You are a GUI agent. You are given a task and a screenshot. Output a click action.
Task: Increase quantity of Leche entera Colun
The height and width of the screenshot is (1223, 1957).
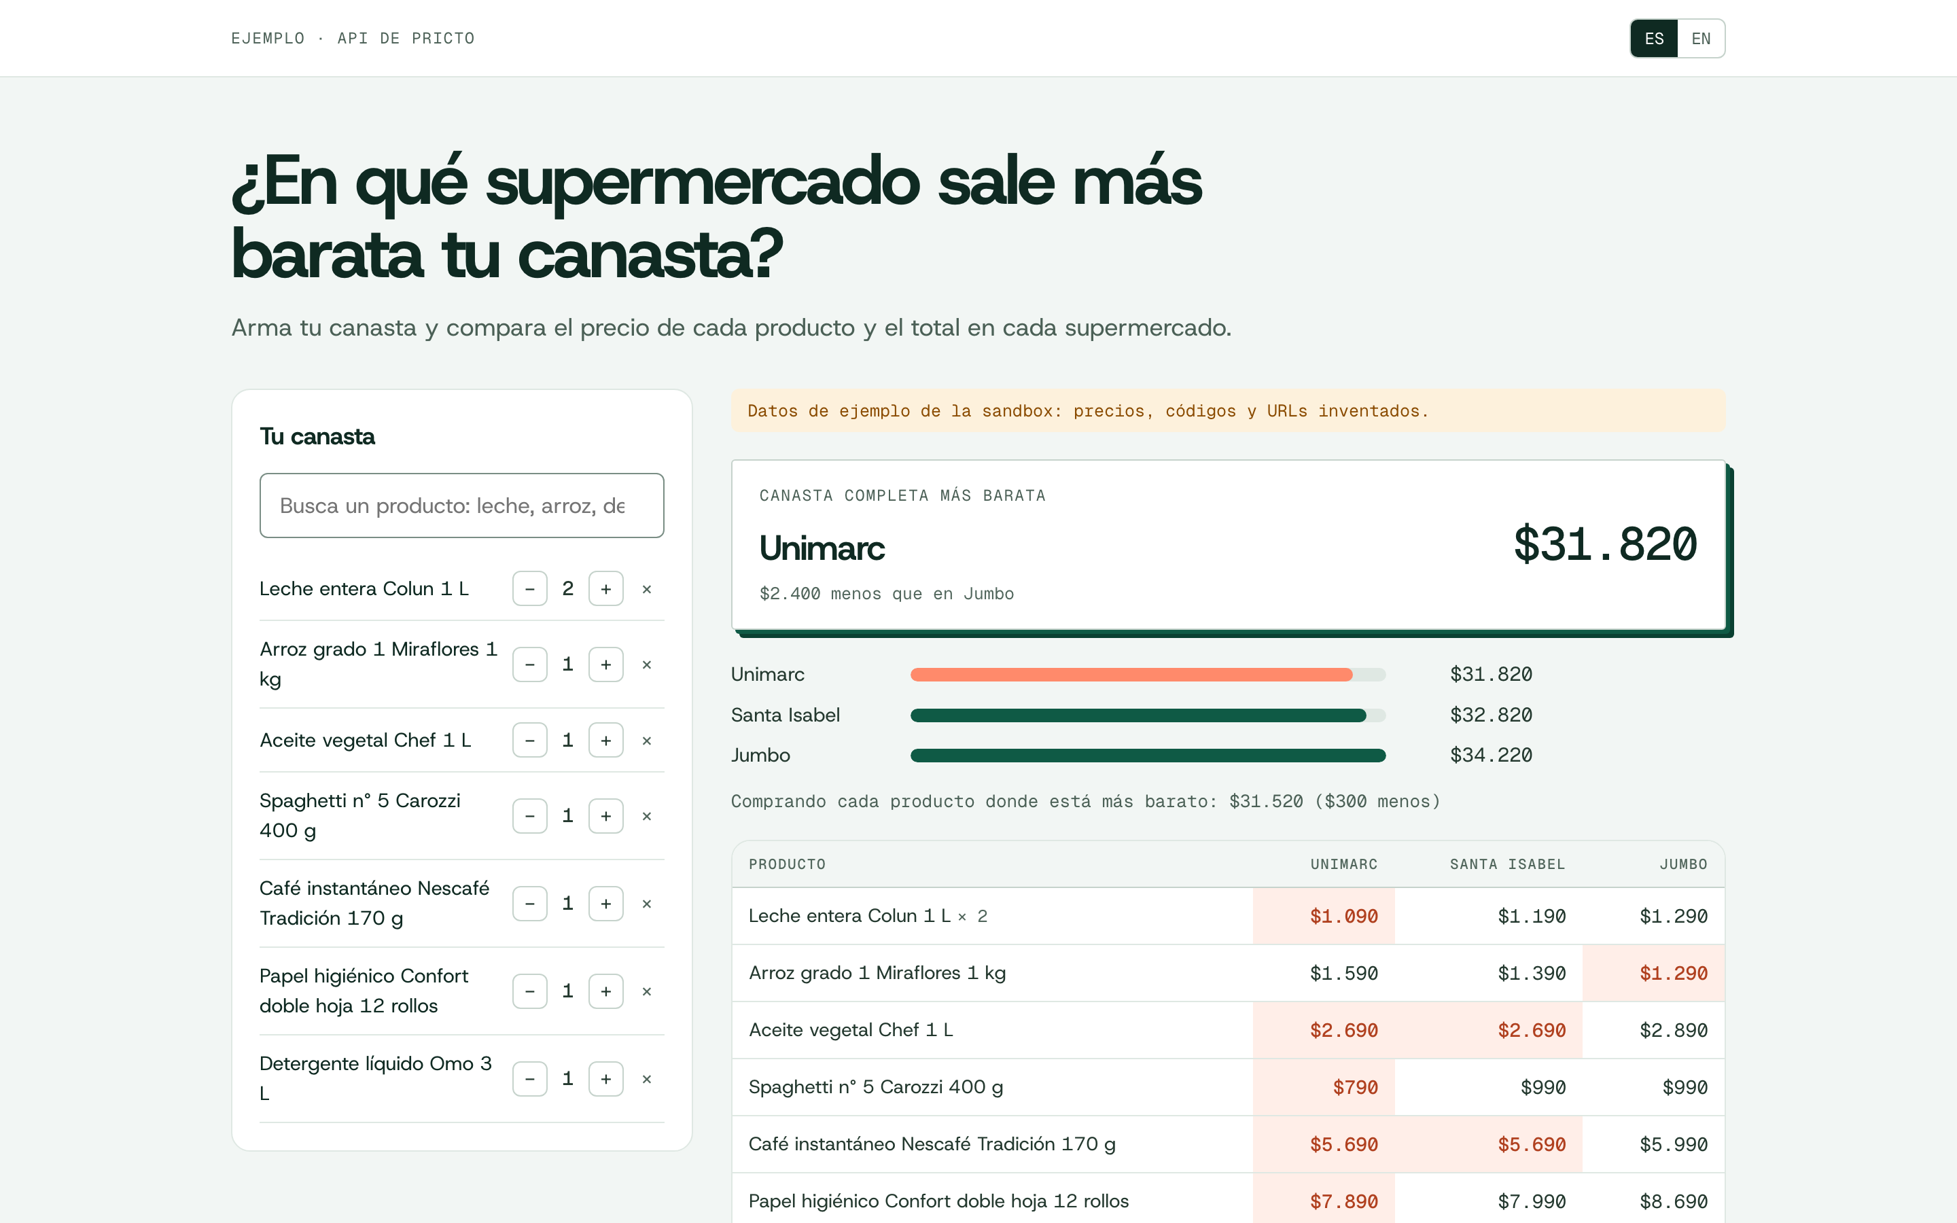(605, 589)
